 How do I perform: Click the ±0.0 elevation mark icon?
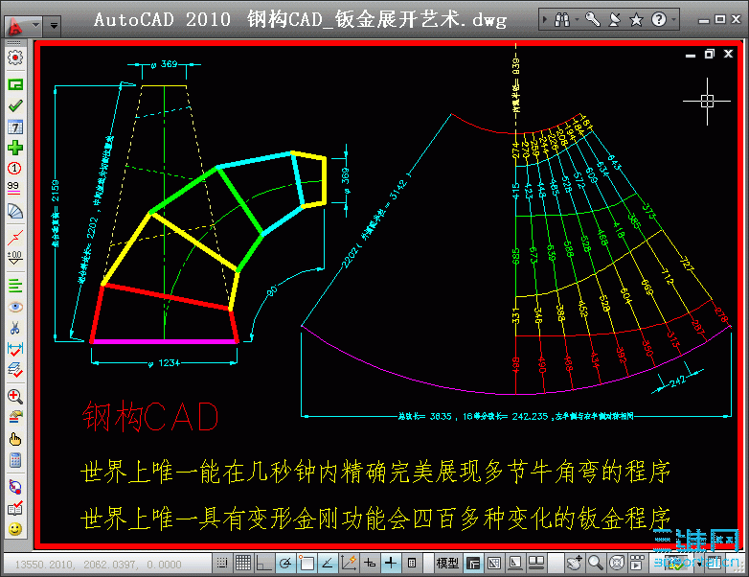pyautogui.click(x=14, y=258)
